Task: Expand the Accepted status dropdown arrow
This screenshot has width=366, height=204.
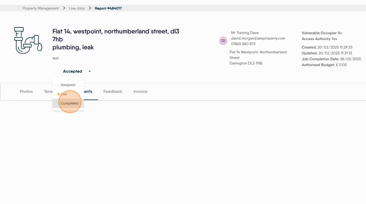Action: (x=90, y=71)
